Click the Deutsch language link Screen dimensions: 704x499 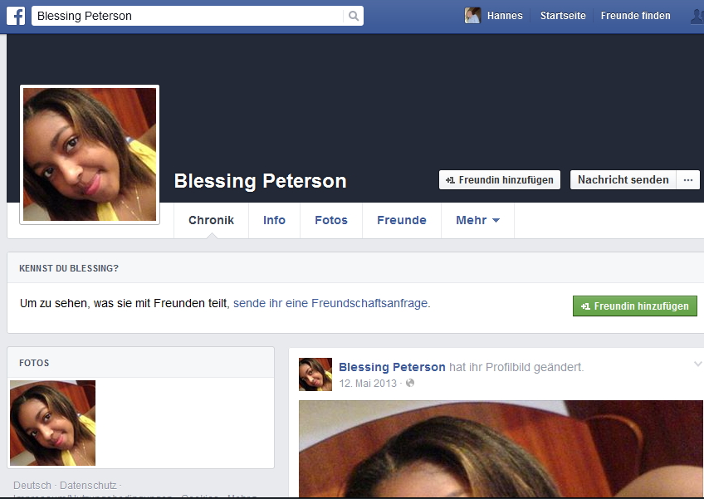point(32,486)
